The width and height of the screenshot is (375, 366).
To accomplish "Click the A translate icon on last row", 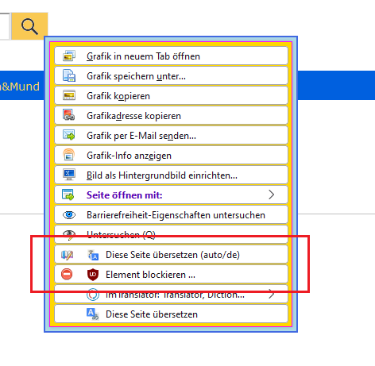I will coord(93,314).
